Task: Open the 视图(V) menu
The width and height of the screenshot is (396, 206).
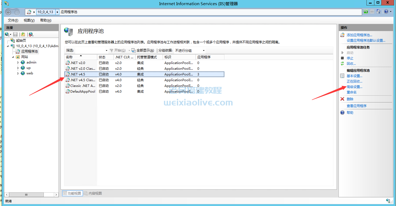Action: (29, 20)
